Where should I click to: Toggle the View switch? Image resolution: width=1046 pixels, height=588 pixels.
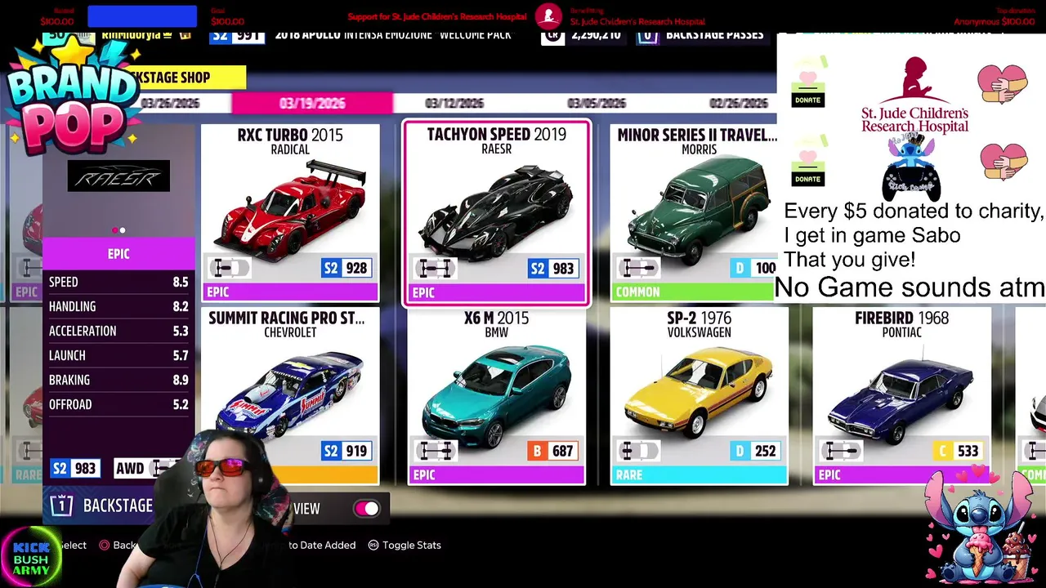point(366,509)
